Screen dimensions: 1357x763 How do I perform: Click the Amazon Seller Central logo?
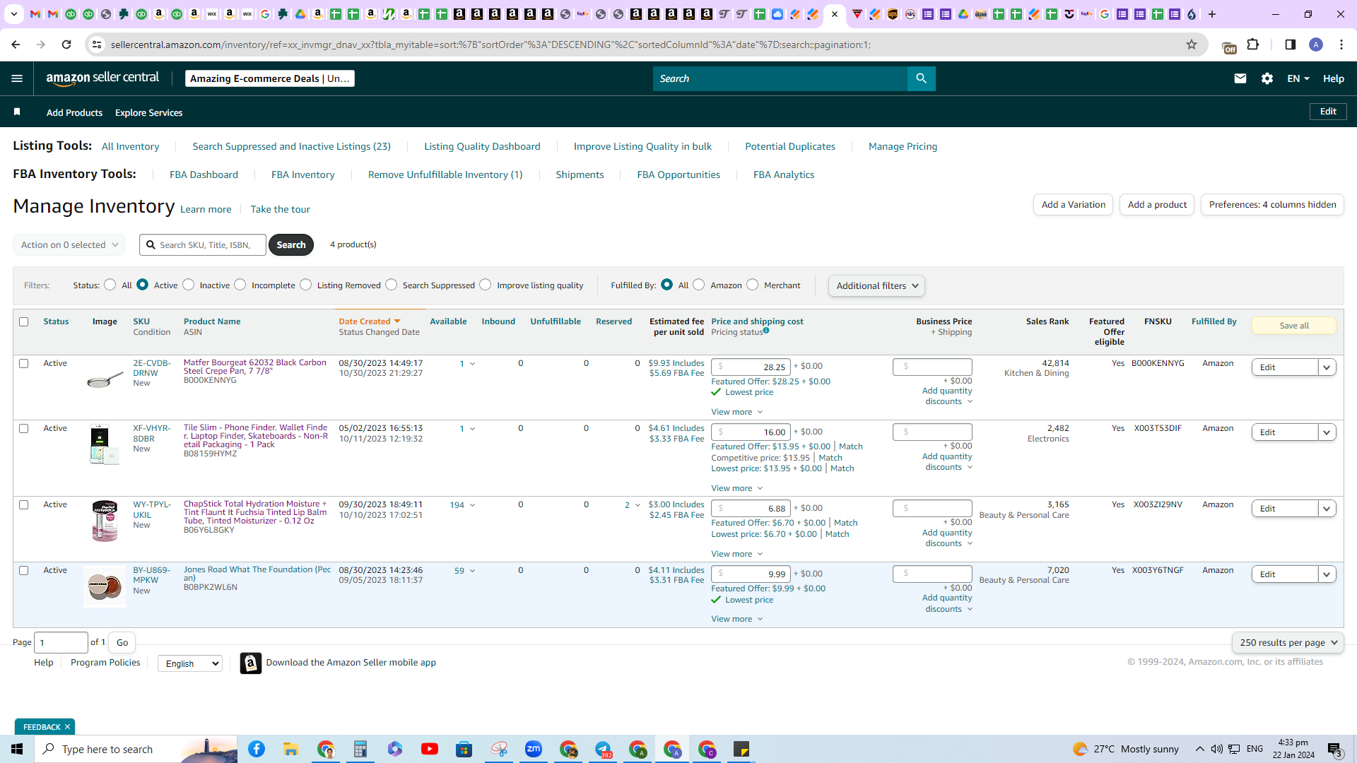102,78
